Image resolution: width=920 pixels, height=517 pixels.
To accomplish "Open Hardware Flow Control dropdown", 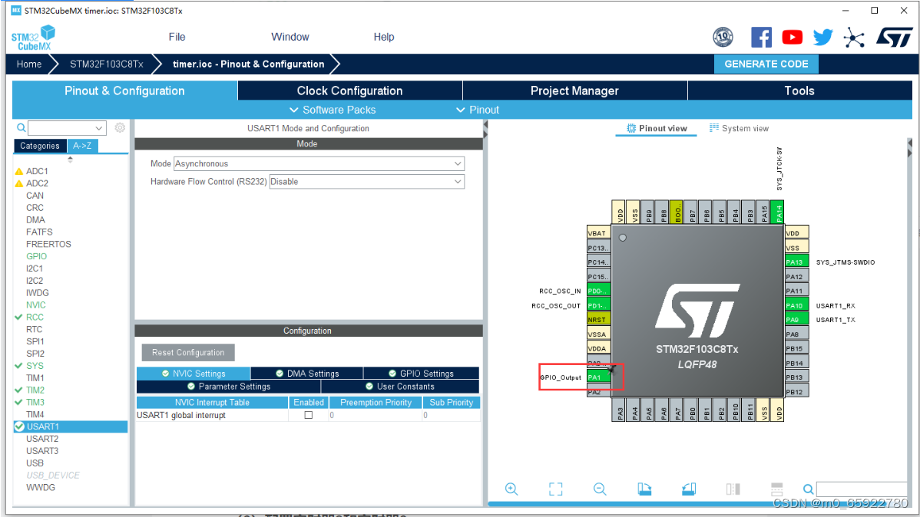I will point(367,182).
